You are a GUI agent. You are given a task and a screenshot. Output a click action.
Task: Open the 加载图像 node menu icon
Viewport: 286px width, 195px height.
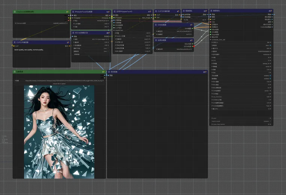pyautogui.click(x=14, y=72)
